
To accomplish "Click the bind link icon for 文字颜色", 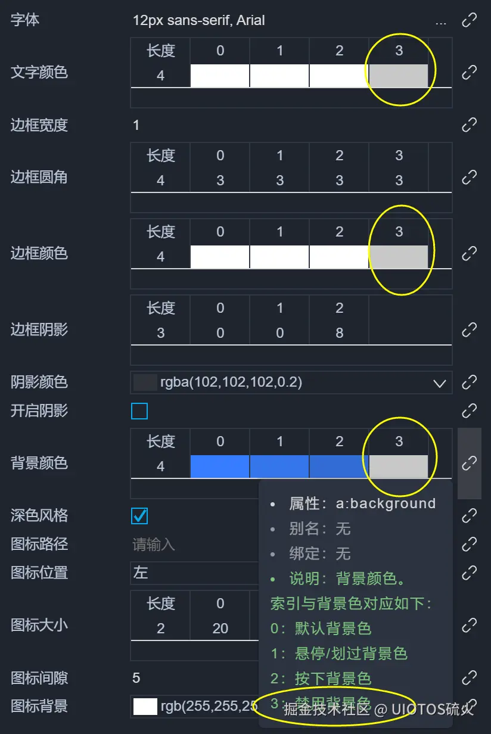I will 470,73.
